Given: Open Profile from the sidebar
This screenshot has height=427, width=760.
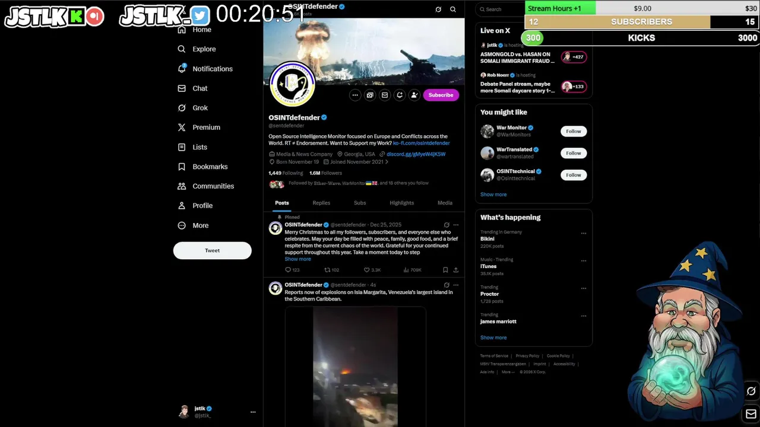Looking at the screenshot, I should pyautogui.click(x=195, y=206).
